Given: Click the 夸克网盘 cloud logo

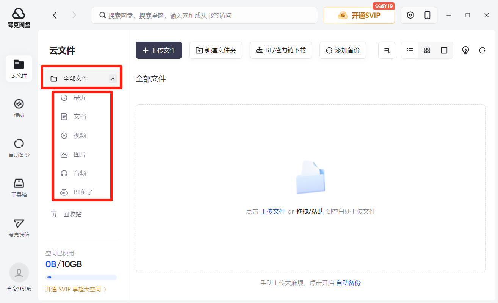Looking at the screenshot, I should [19, 14].
